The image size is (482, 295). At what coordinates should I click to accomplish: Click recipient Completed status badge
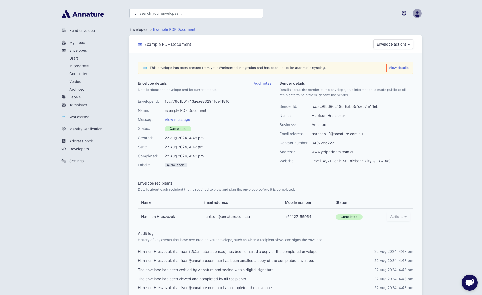tap(349, 217)
